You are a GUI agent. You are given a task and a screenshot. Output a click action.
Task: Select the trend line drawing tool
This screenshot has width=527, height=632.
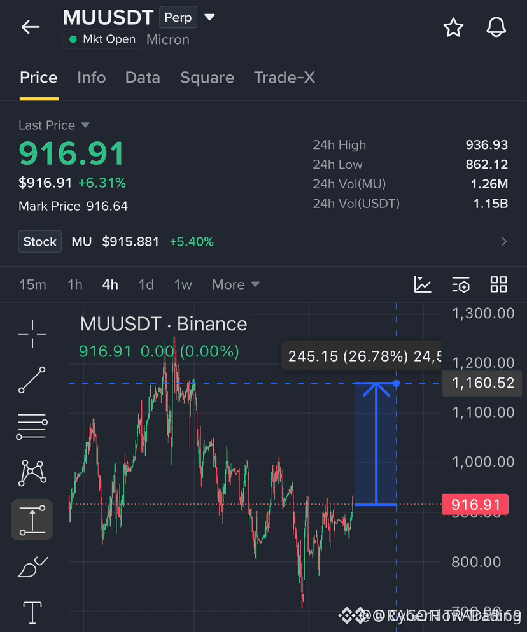tap(32, 380)
